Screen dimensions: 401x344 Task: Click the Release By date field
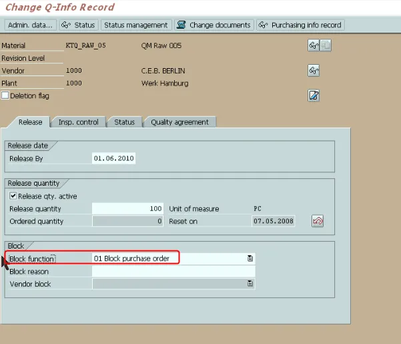click(114, 158)
